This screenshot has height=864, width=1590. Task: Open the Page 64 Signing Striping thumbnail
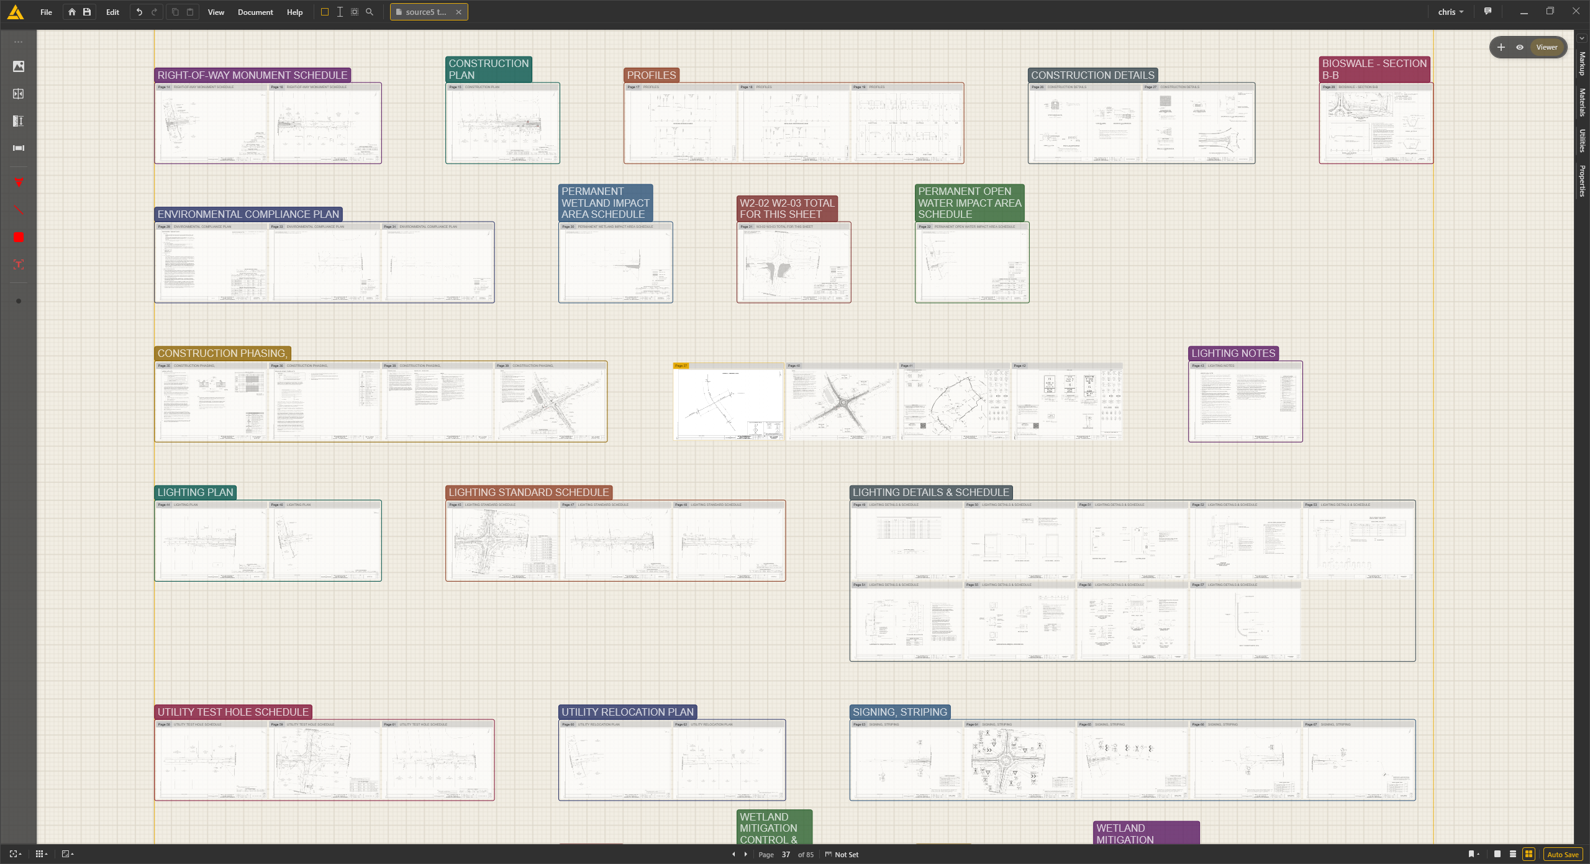tap(1019, 760)
